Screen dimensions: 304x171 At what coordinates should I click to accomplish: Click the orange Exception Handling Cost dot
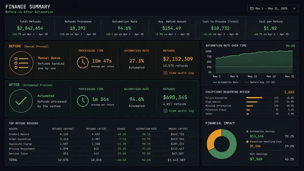(247, 142)
